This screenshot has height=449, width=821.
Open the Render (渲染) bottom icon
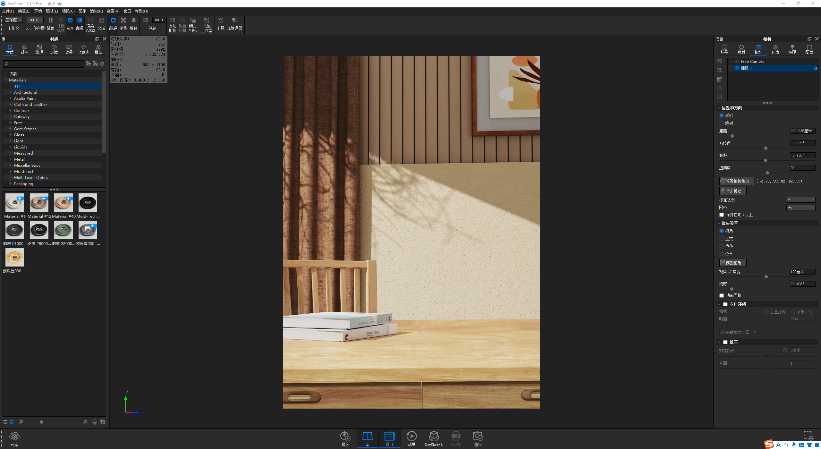[478, 438]
